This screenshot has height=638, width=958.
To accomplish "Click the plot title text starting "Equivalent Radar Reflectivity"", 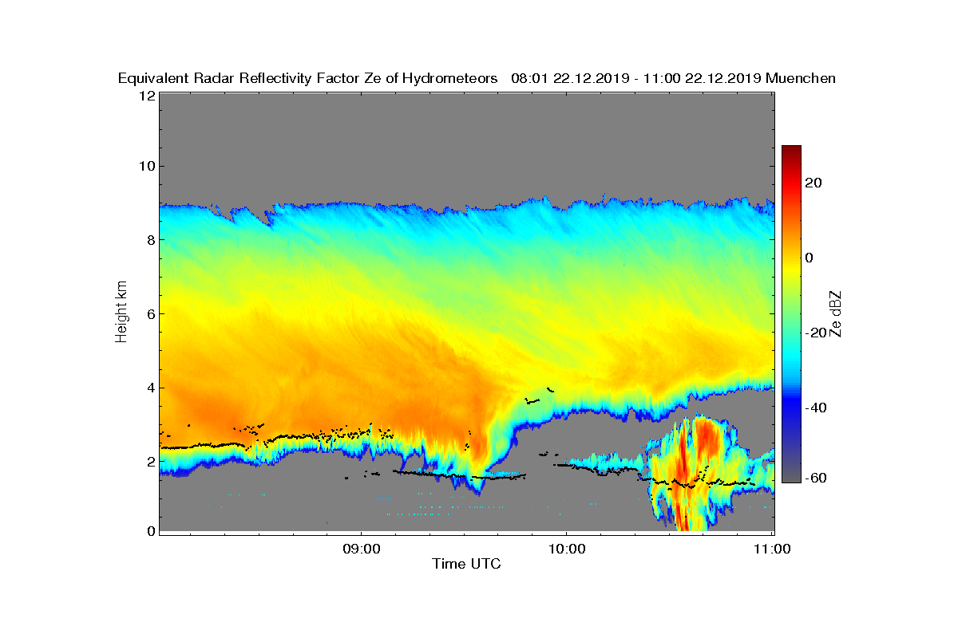I will pyautogui.click(x=477, y=78).
